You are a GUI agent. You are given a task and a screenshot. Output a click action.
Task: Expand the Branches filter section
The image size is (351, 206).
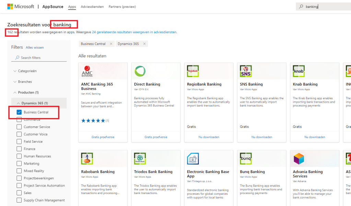click(x=19, y=81)
